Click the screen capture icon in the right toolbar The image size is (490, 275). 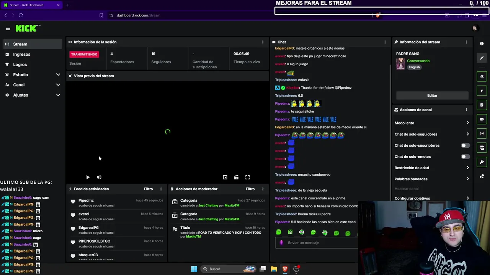(482, 76)
